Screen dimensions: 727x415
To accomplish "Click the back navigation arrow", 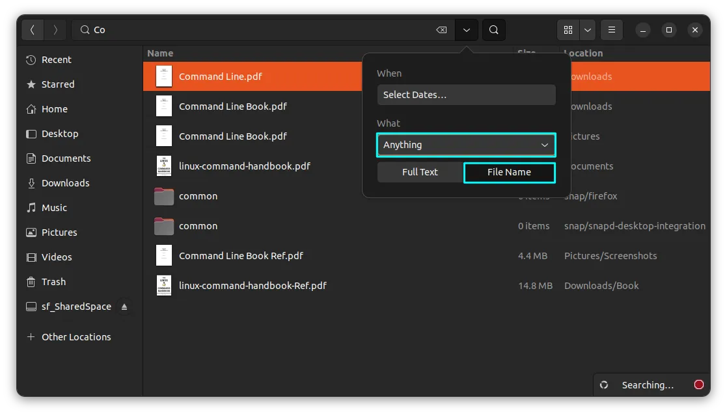I will click(33, 30).
